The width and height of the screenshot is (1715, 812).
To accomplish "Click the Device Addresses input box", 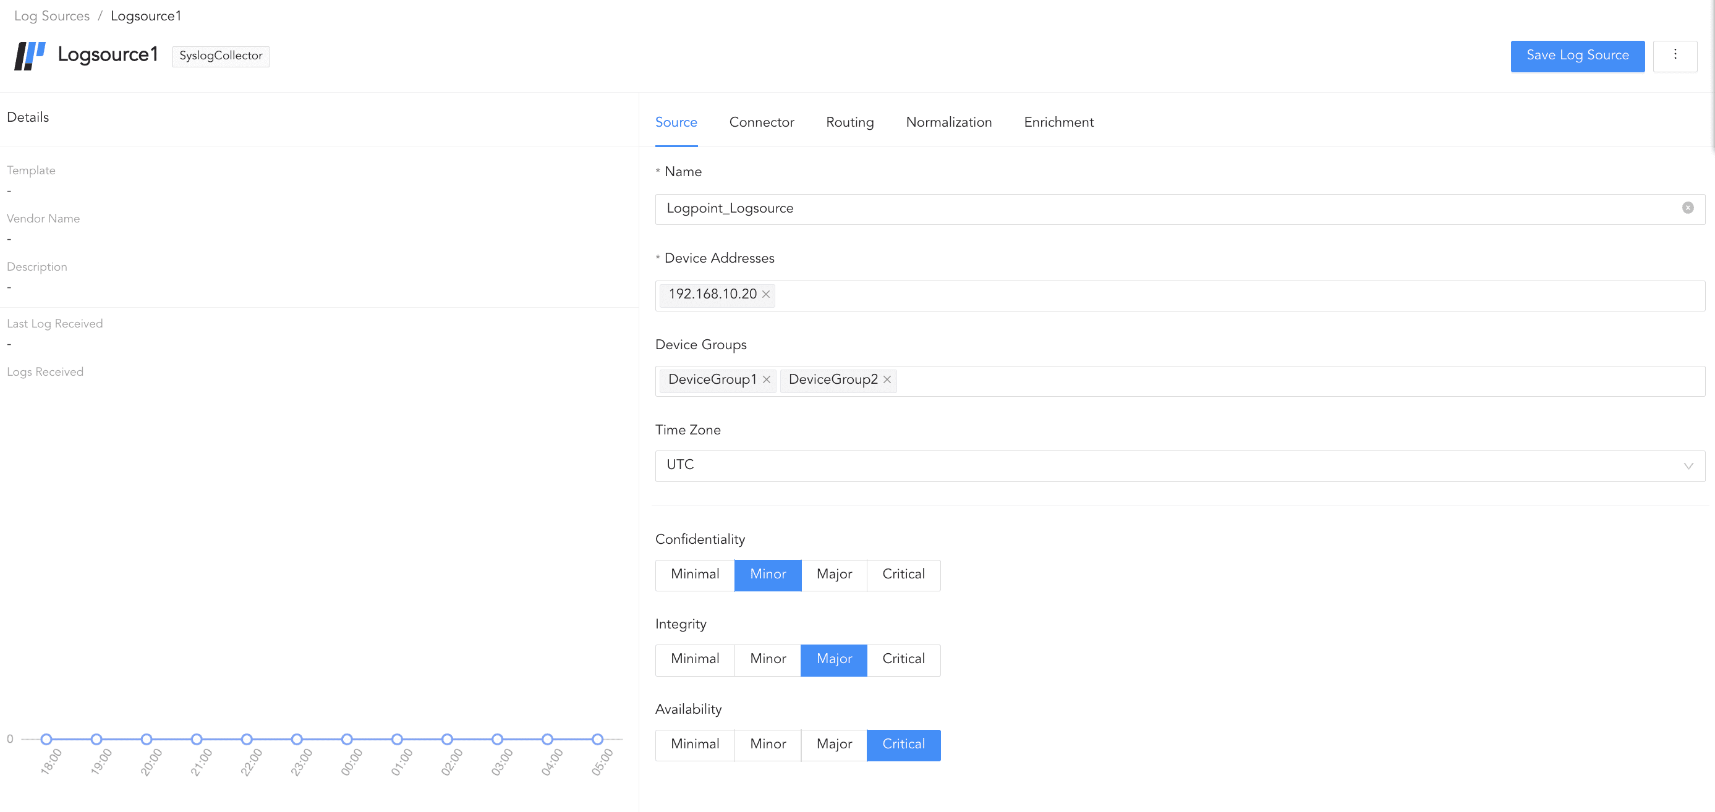I will click(1198, 295).
